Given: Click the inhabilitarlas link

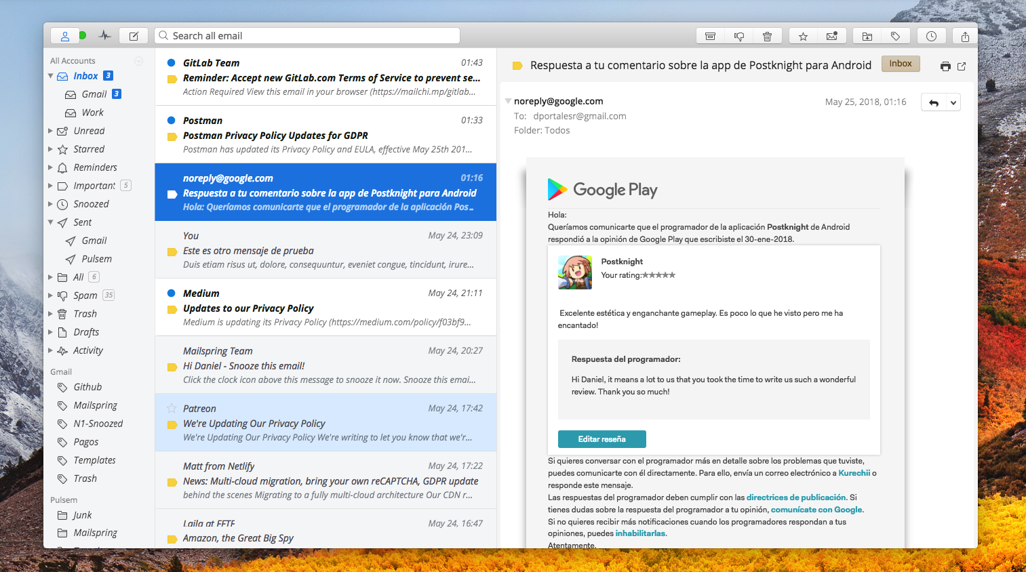Looking at the screenshot, I should click(x=640, y=533).
